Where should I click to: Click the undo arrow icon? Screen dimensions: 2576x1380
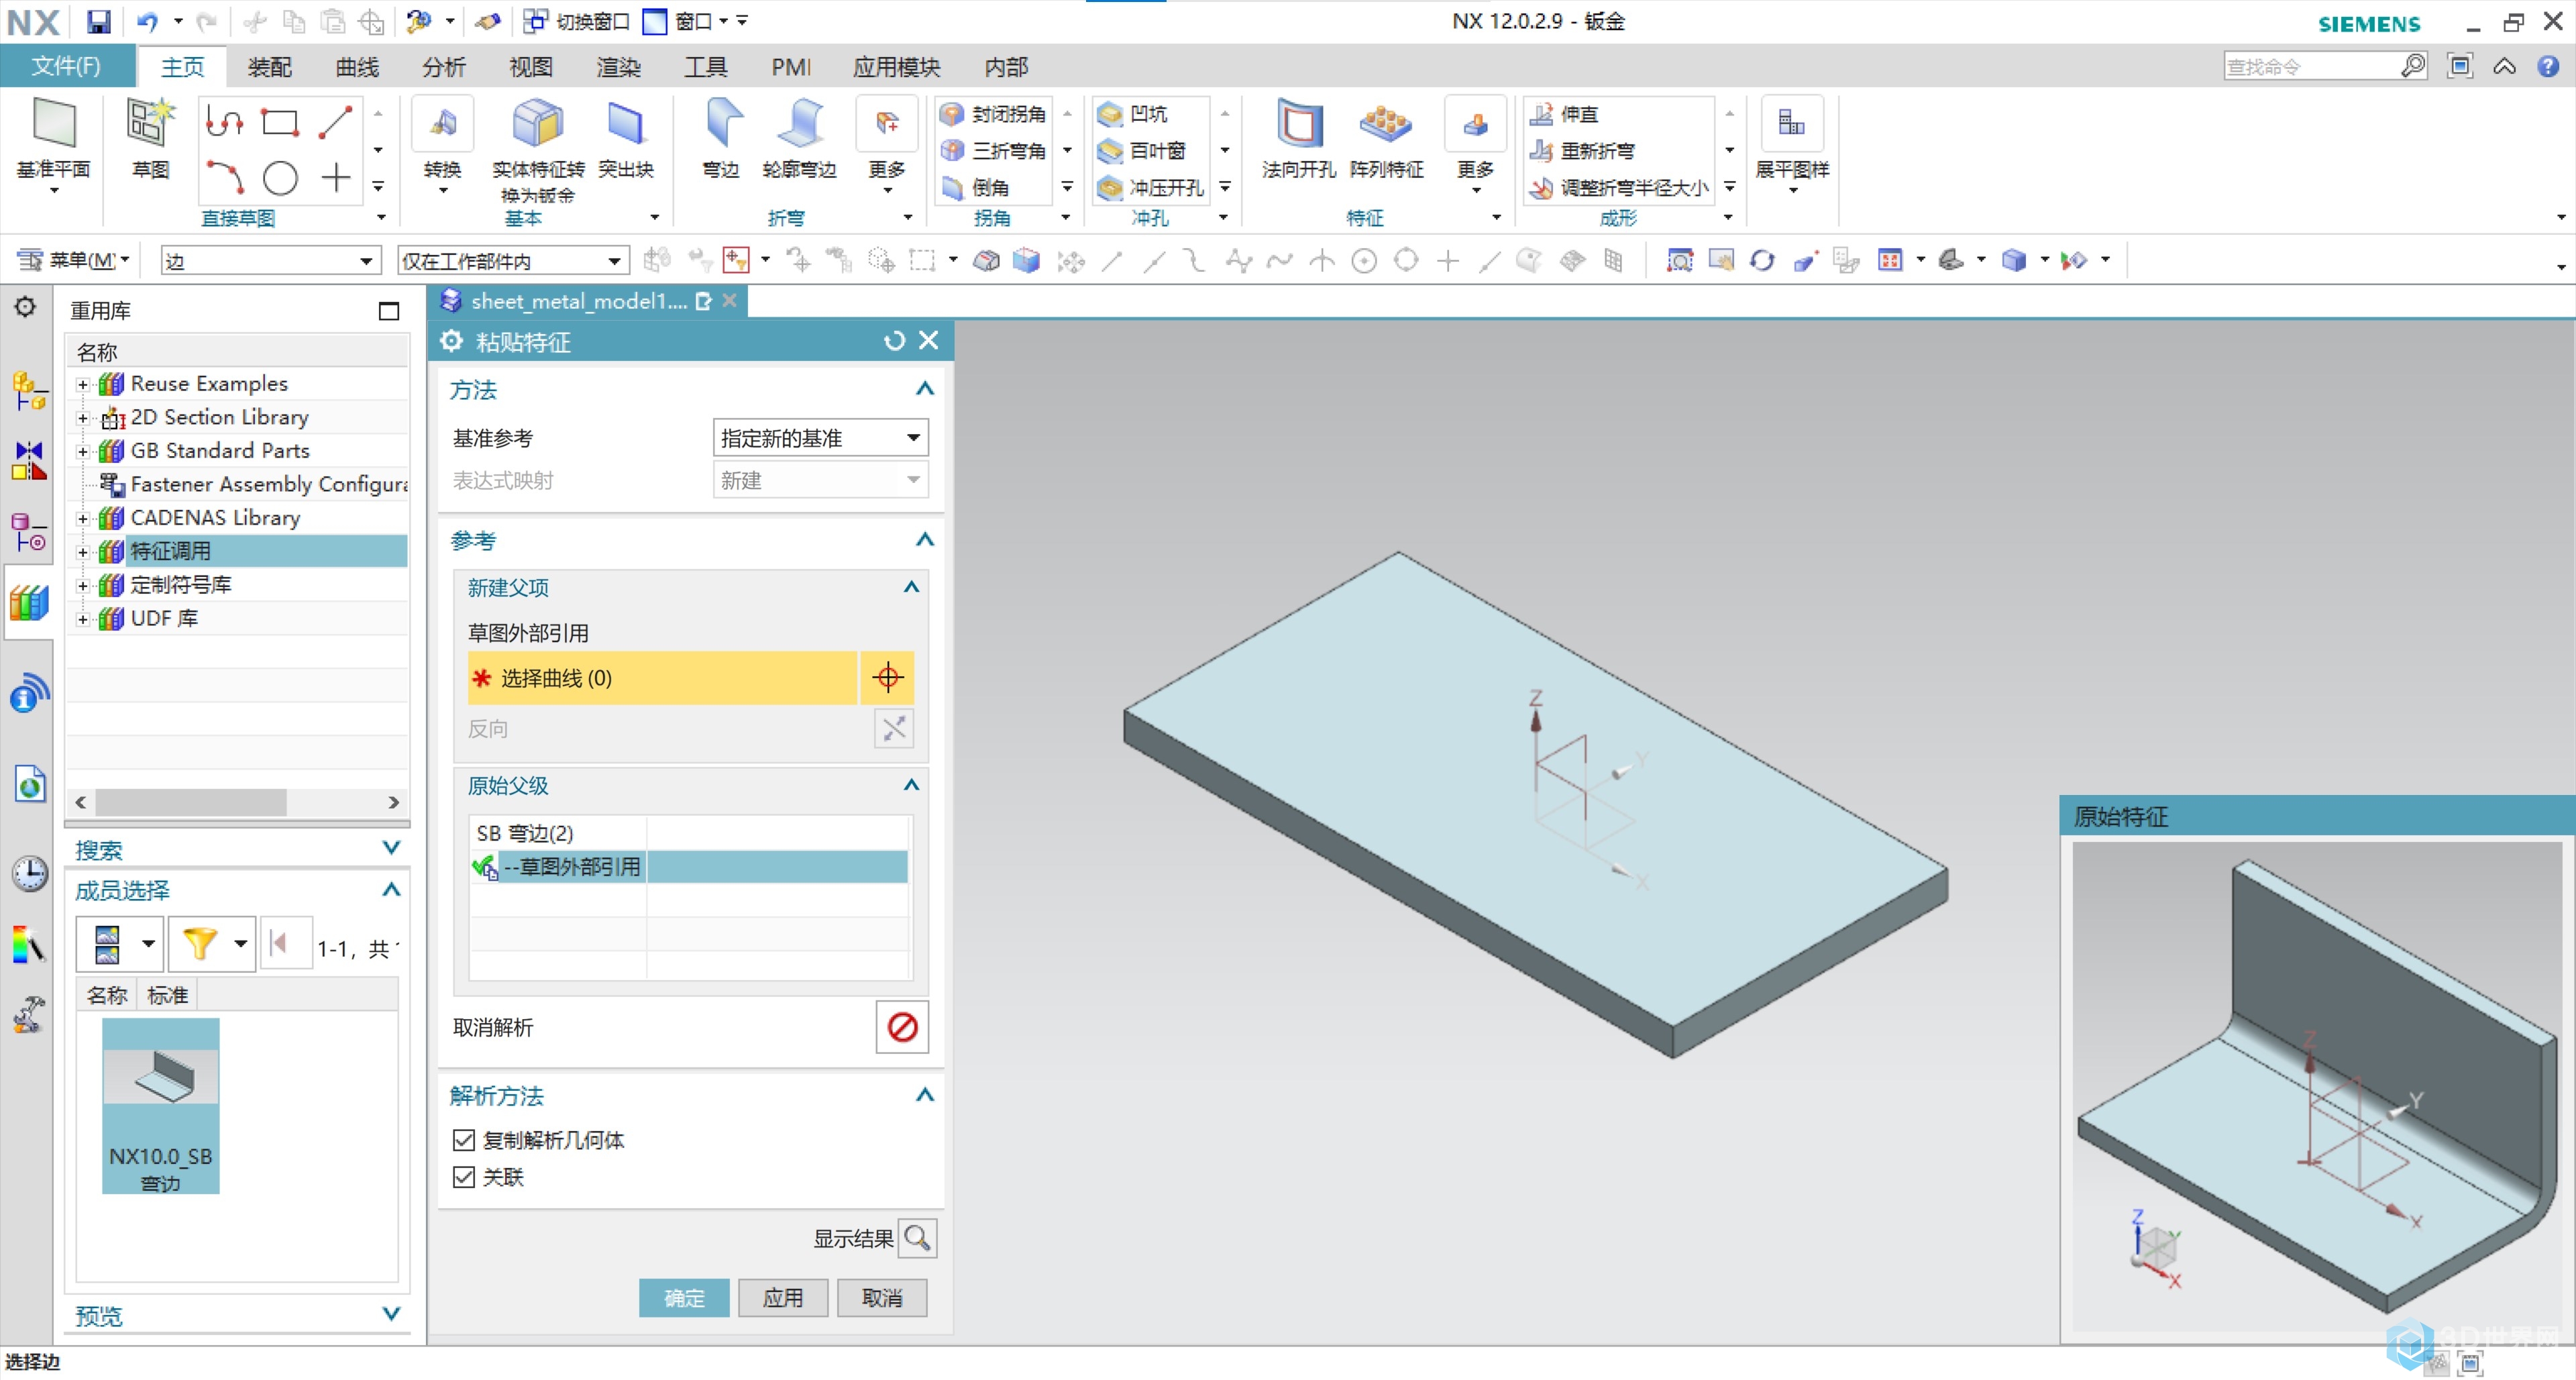(148, 21)
